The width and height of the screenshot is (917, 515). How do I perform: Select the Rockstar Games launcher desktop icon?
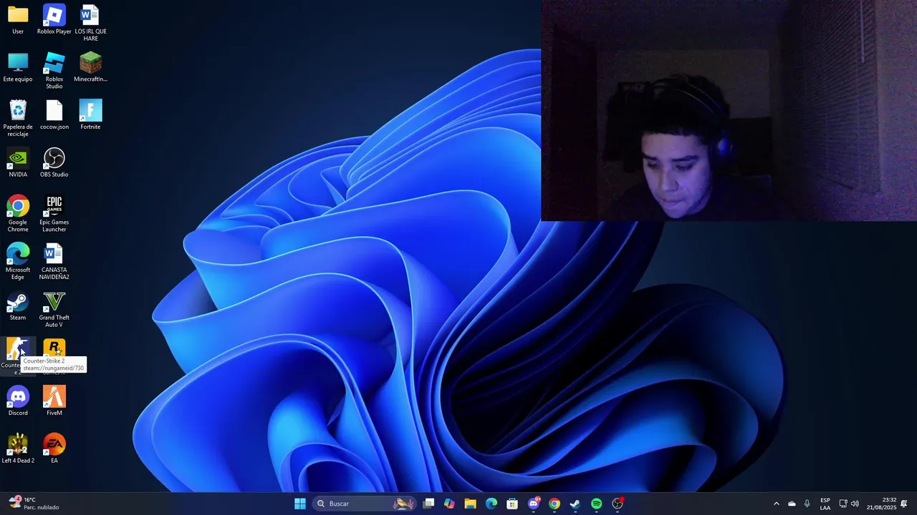pyautogui.click(x=54, y=348)
